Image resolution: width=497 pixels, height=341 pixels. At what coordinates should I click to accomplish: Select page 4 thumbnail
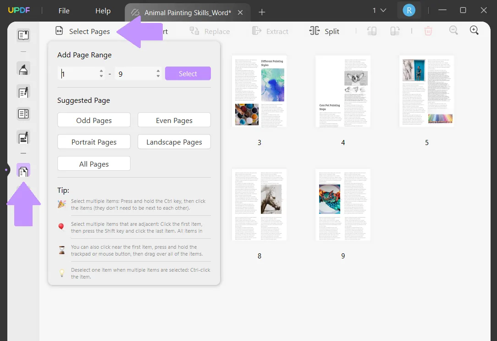click(343, 91)
